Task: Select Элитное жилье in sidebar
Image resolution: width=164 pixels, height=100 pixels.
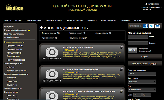Action: click(11, 92)
